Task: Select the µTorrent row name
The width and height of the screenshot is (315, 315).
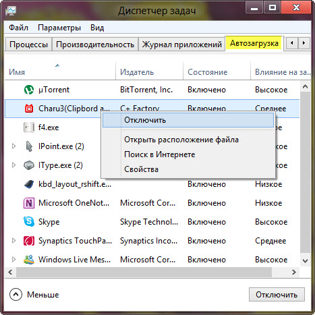Action: [54, 90]
